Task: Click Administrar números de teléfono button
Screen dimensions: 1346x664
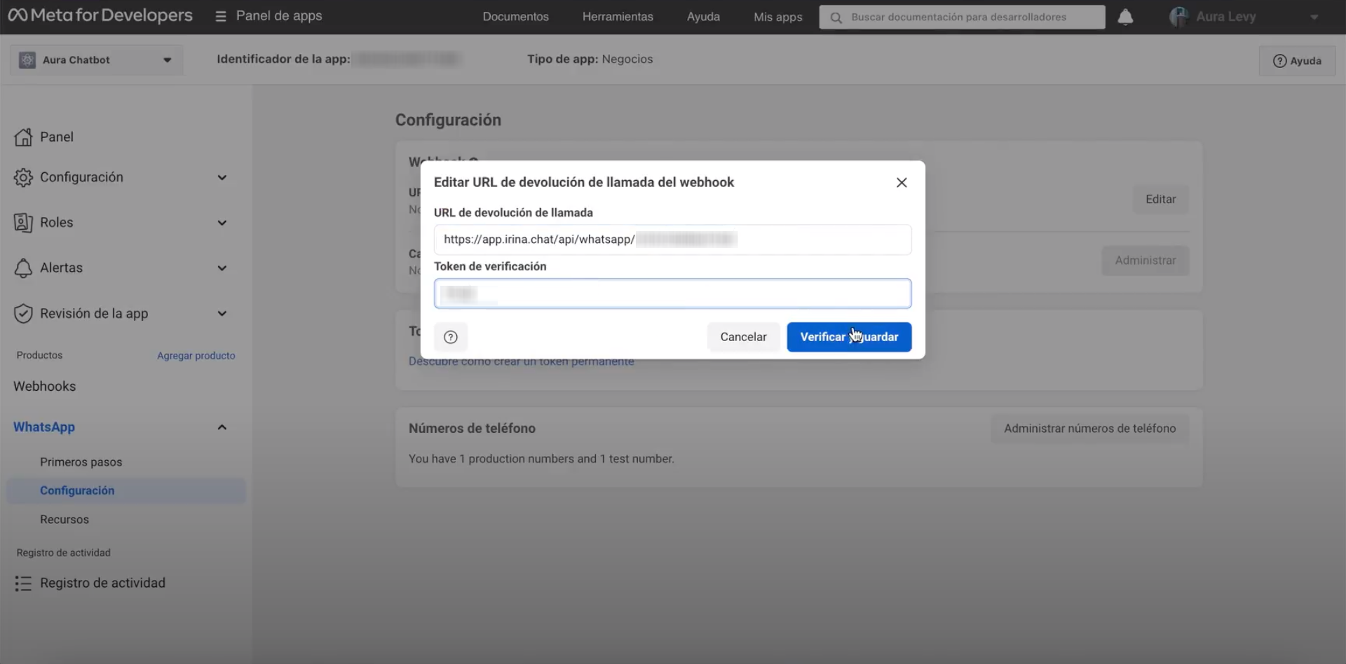Action: coord(1089,429)
